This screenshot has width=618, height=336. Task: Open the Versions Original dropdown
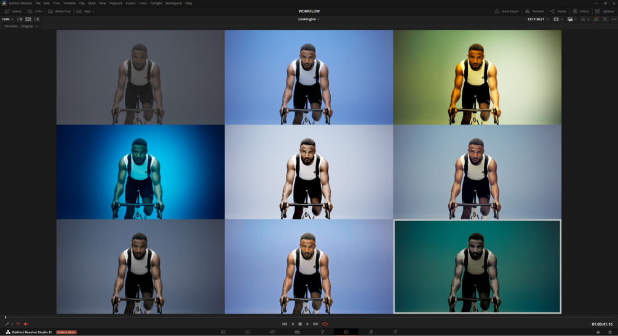tap(22, 26)
